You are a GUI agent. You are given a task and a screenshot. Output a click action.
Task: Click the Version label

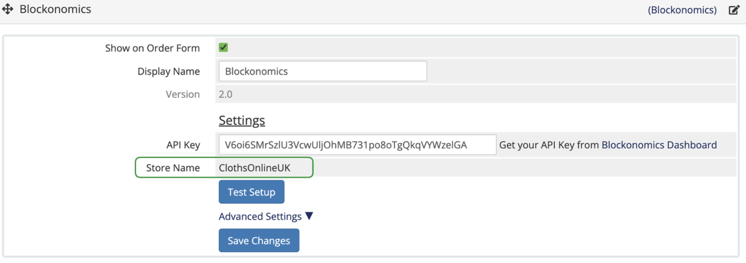(x=182, y=94)
